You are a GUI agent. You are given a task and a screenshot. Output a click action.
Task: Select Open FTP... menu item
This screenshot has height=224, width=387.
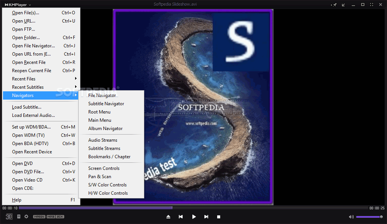point(41,29)
